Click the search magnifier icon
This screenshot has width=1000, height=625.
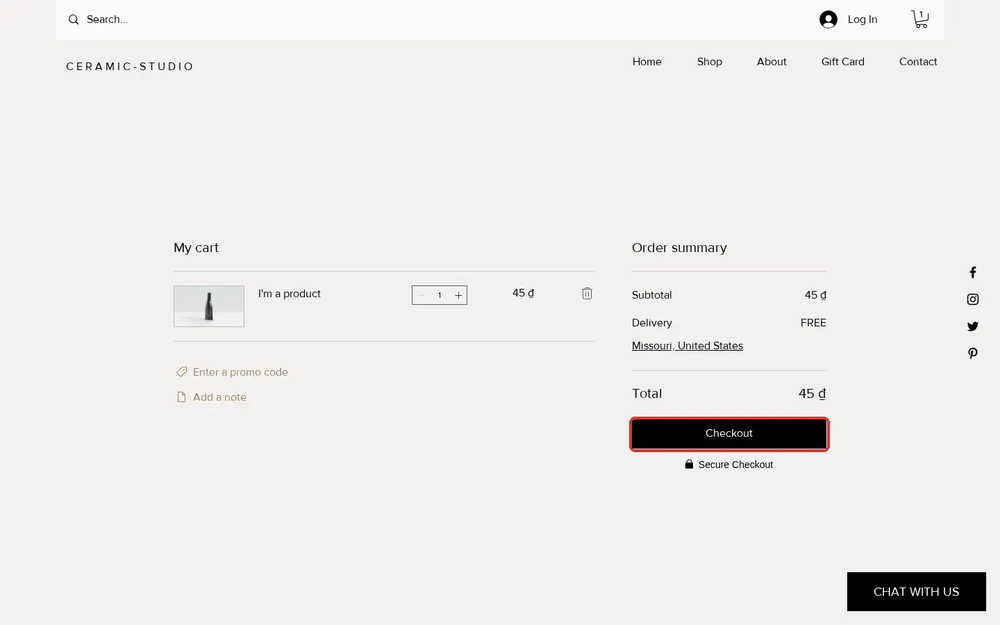pos(74,19)
